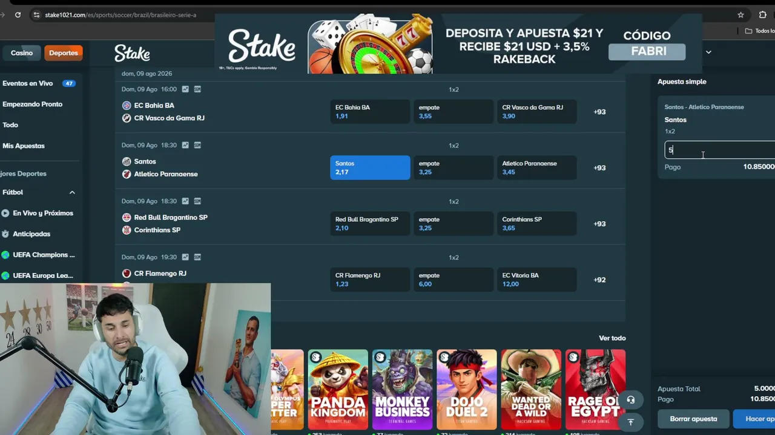Click the 47 live events badge
The width and height of the screenshot is (775, 435).
pyautogui.click(x=69, y=83)
